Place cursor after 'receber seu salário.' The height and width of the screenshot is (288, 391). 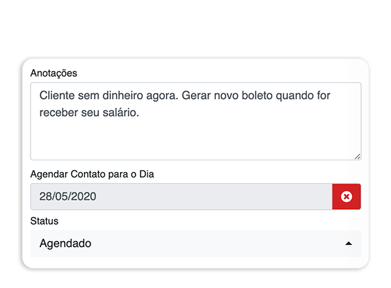click(139, 113)
